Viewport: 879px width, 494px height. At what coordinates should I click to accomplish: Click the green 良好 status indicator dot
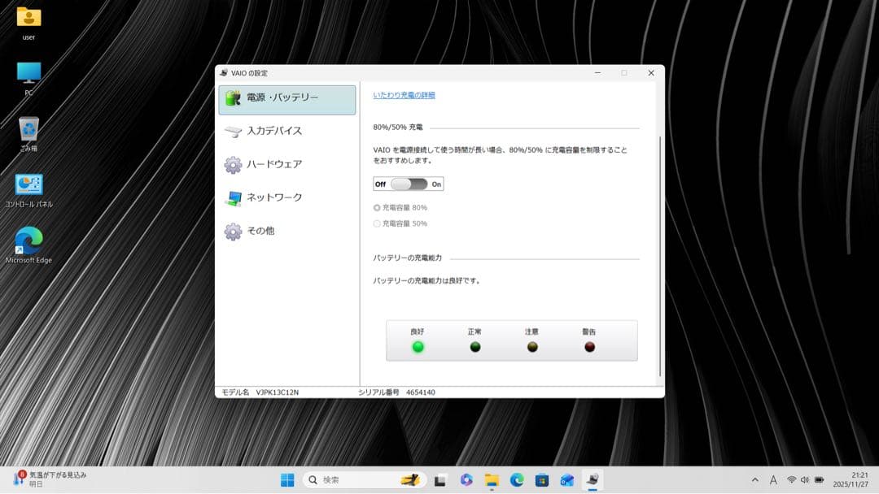418,346
